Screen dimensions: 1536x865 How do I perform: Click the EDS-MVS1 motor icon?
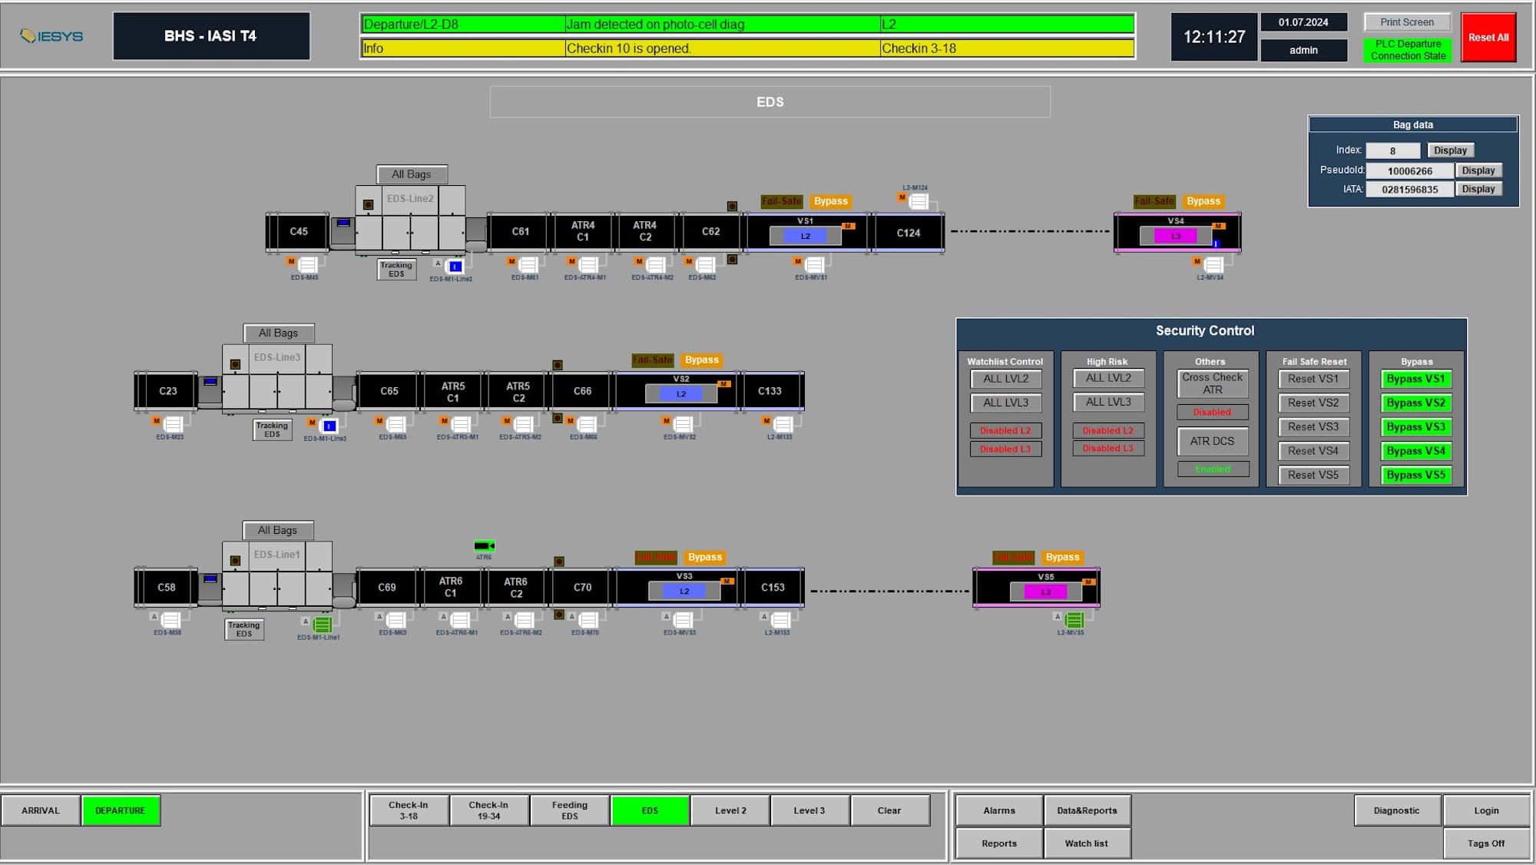pos(814,265)
